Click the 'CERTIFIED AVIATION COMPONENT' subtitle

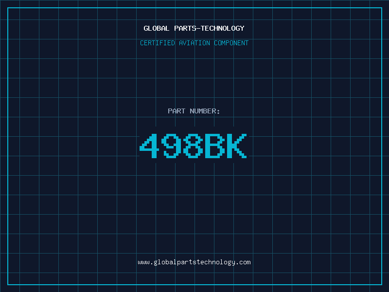(x=194, y=43)
